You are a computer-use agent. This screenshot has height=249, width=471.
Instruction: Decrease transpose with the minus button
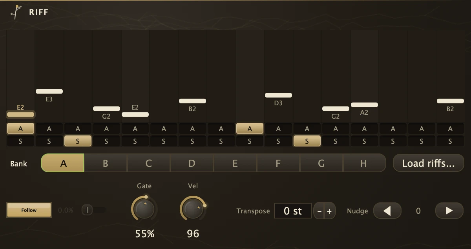point(319,211)
